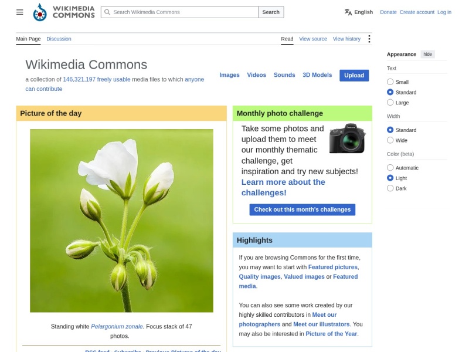Image resolution: width=469 pixels, height=352 pixels.
Task: Open the English language selector
Action: tap(359, 12)
